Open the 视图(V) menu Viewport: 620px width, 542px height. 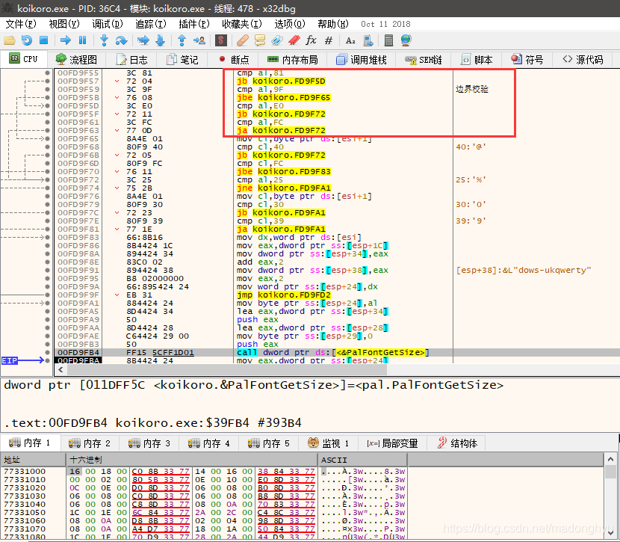click(64, 24)
